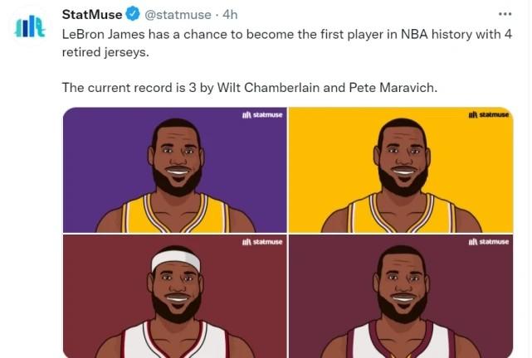Open the dark wine background LeBron image

point(401,297)
